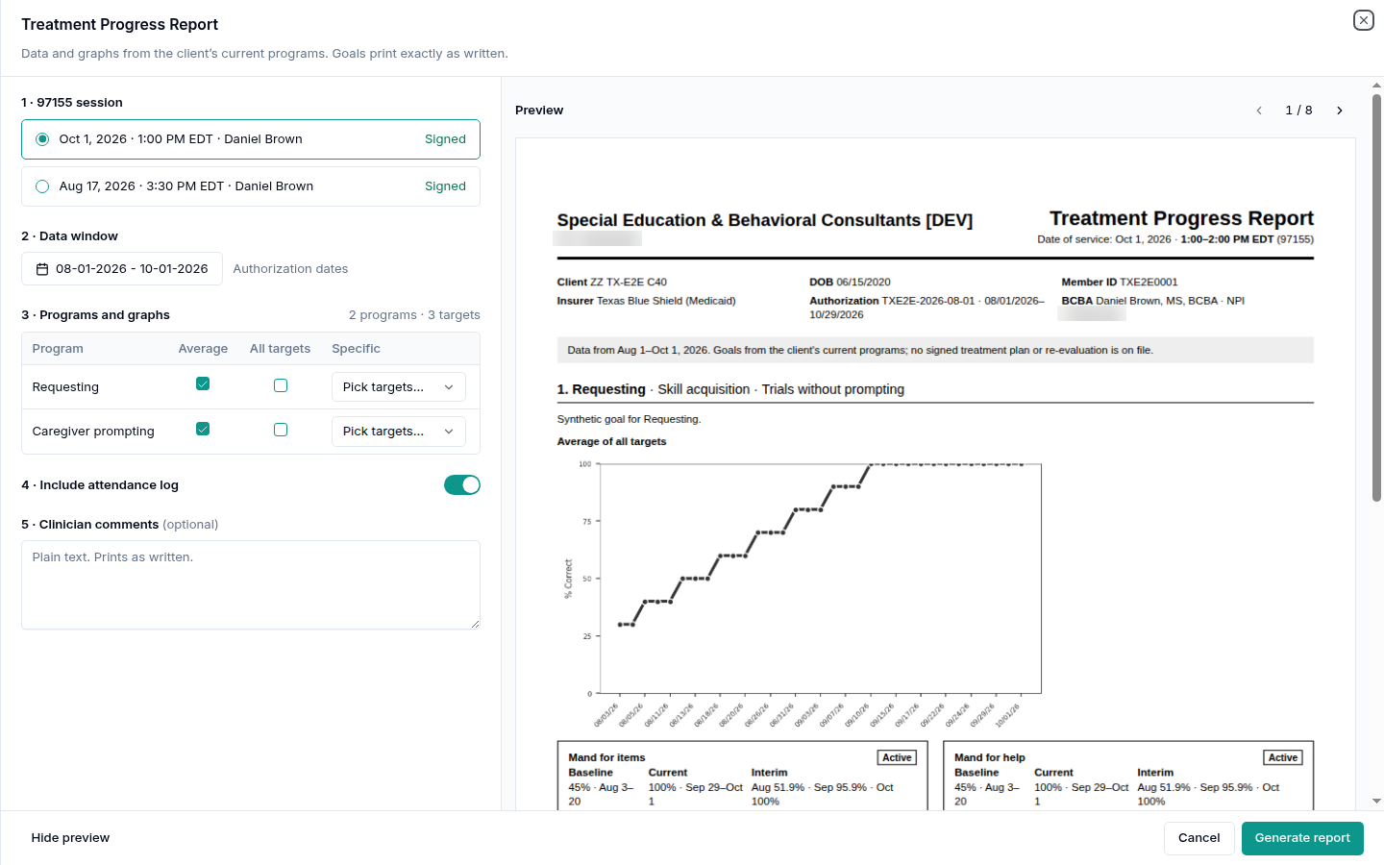Click Hide preview
Image resolution: width=1384 pixels, height=865 pixels.
tap(70, 838)
